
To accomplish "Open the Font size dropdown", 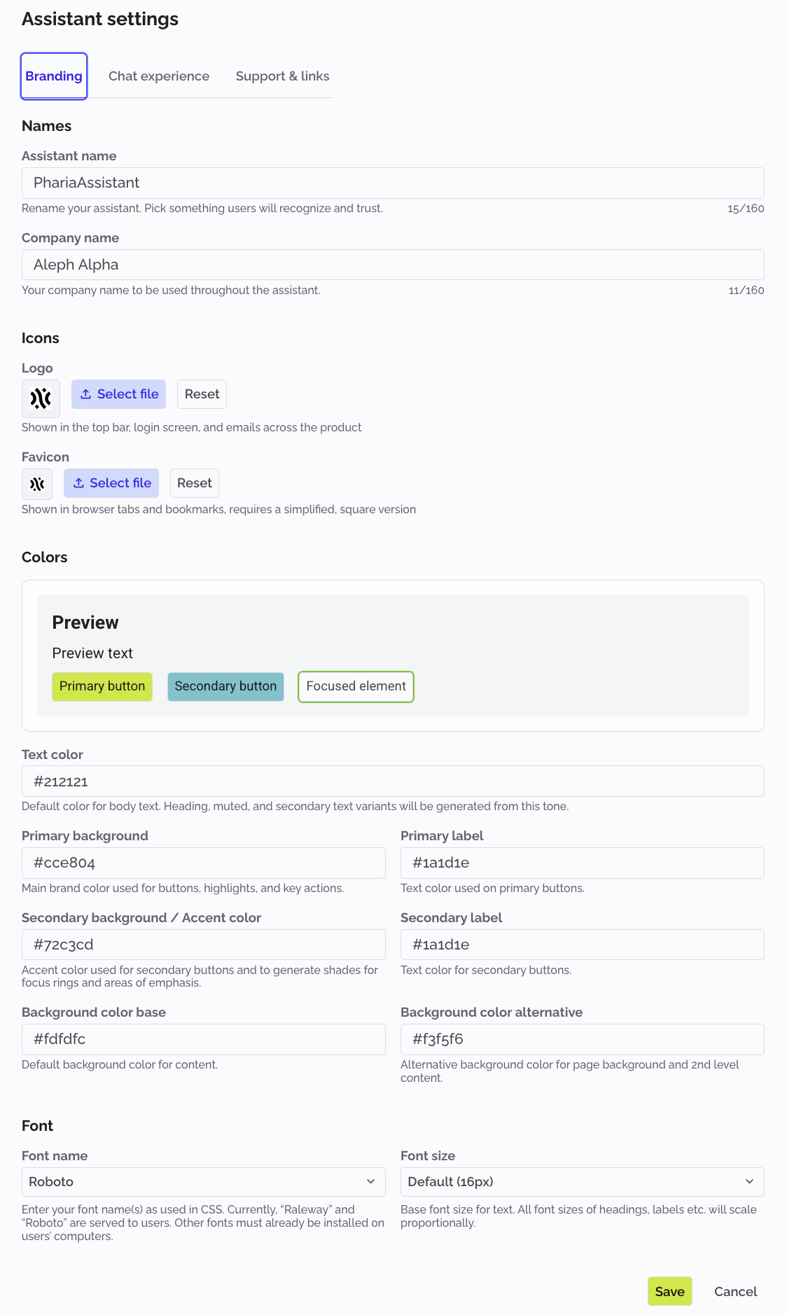I will pyautogui.click(x=582, y=1181).
